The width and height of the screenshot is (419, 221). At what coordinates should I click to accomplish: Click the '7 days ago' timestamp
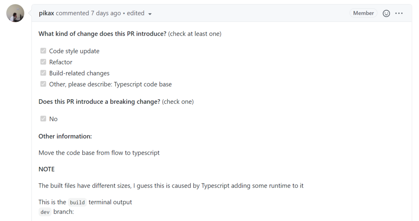[x=106, y=13]
